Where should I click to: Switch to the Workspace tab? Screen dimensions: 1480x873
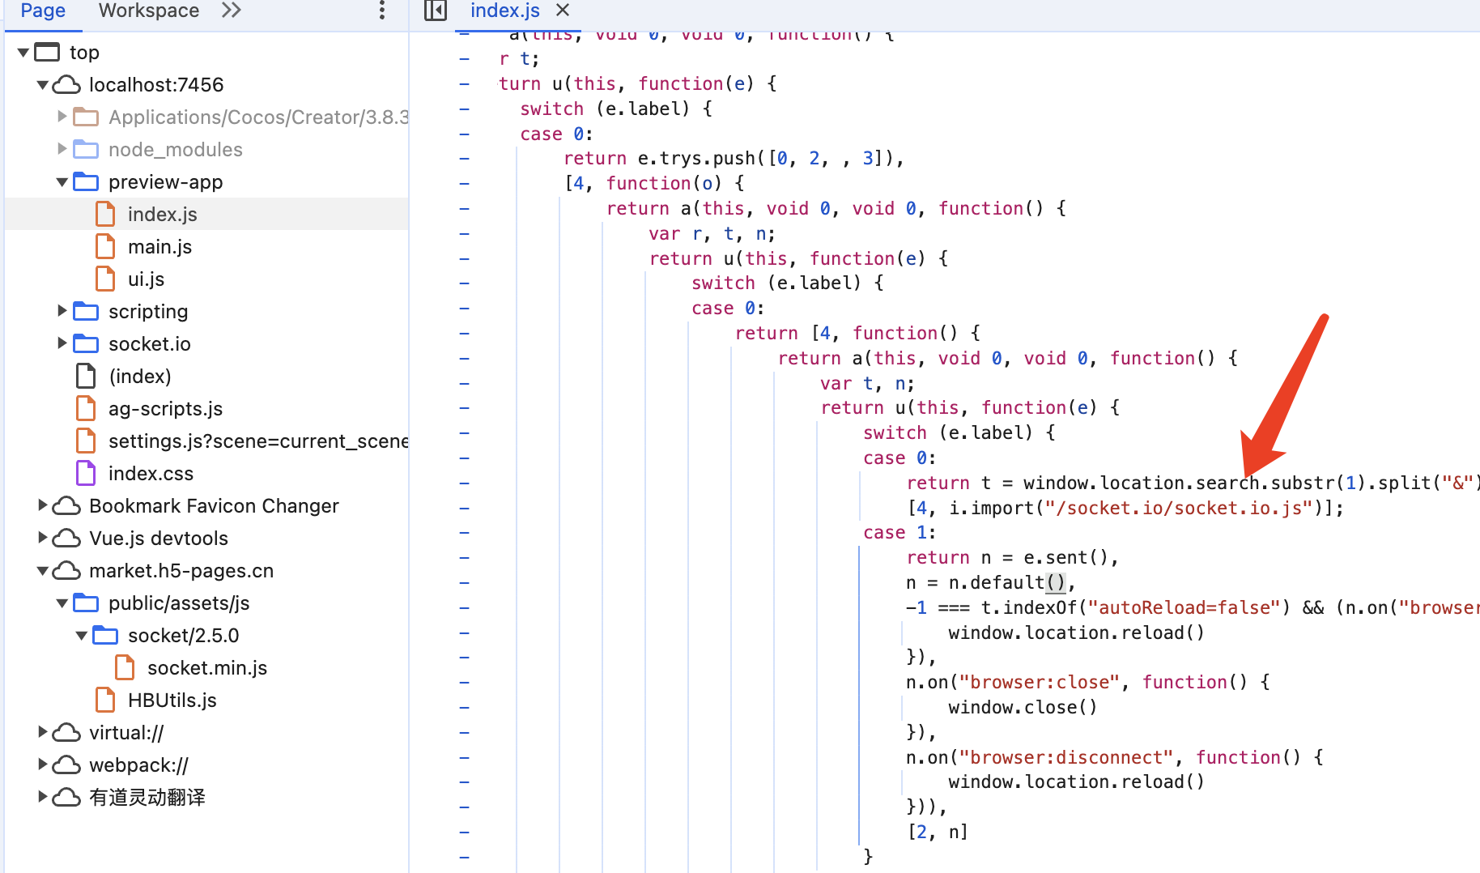coord(149,11)
